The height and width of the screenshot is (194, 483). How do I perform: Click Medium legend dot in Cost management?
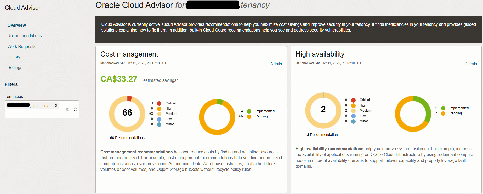159,114
